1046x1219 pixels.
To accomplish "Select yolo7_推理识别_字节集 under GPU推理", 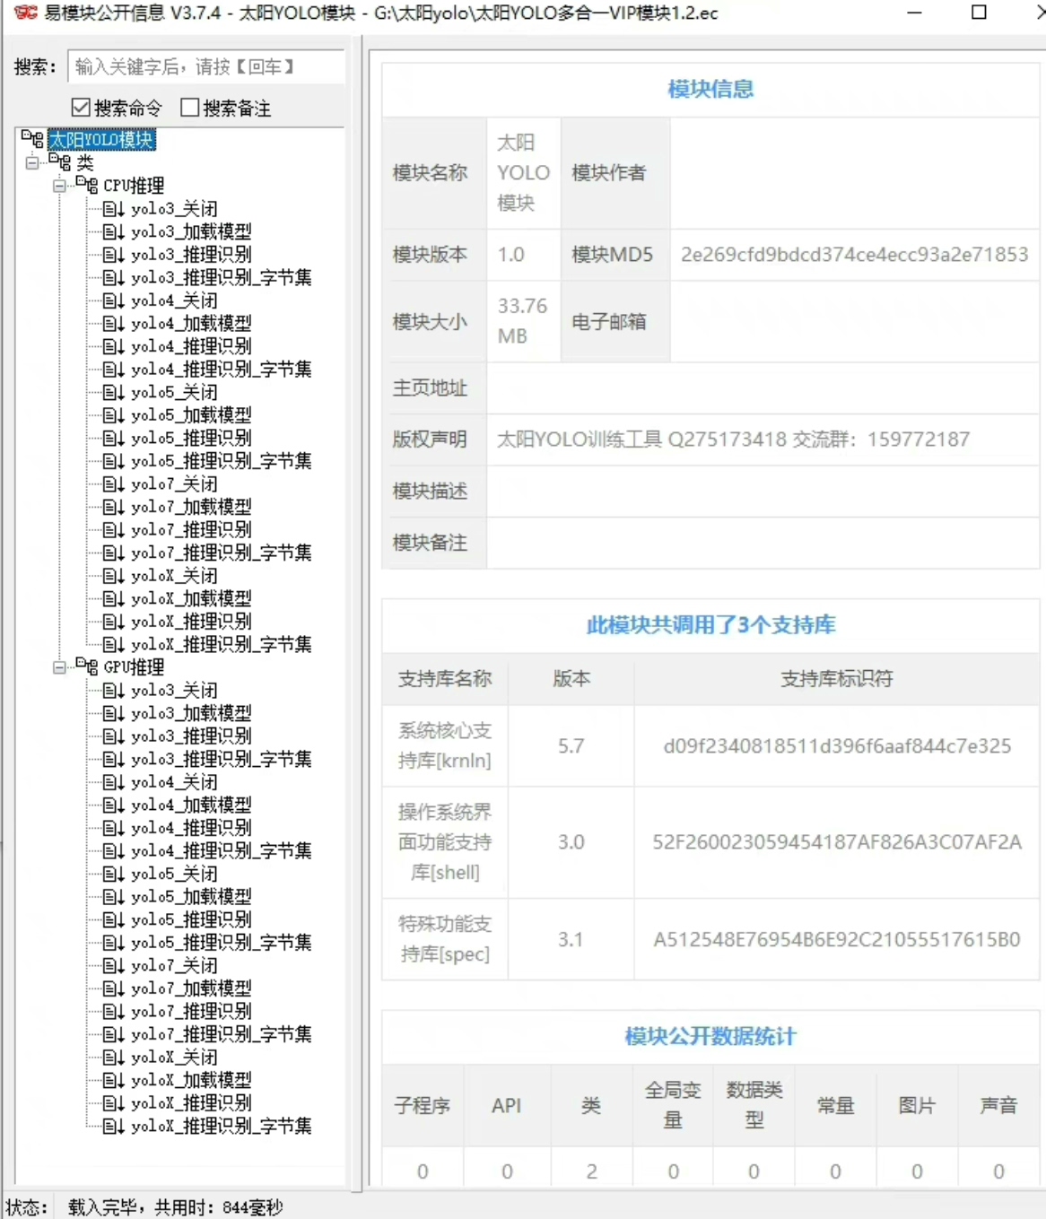I will (x=222, y=1033).
